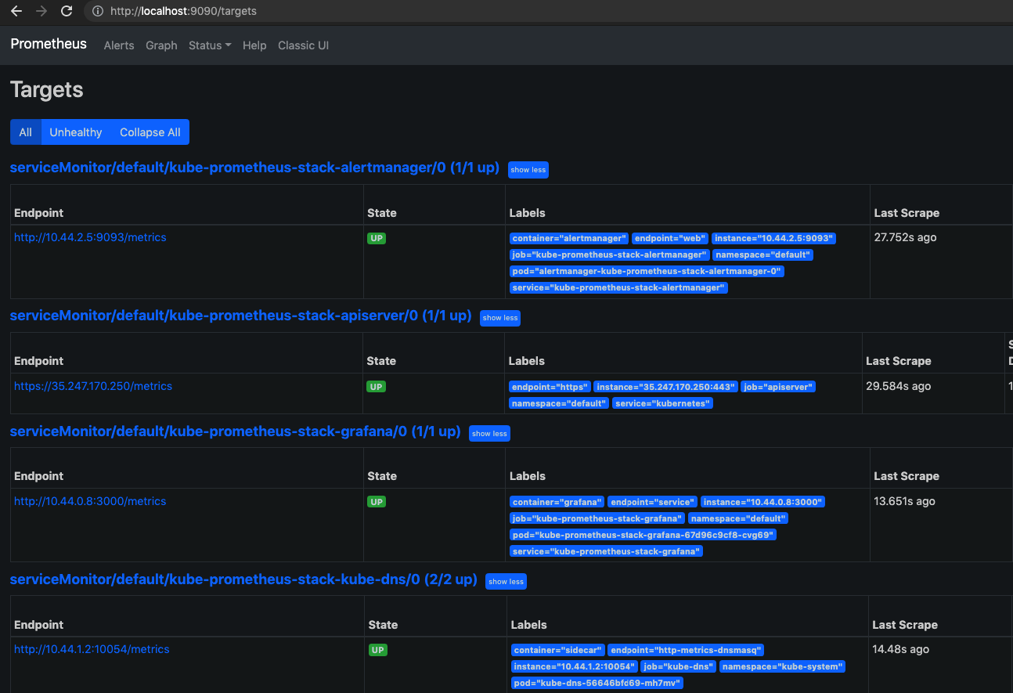The image size is (1013, 693).
Task: Click service="kube-prometheus-stack-grafana" label
Action: [607, 551]
